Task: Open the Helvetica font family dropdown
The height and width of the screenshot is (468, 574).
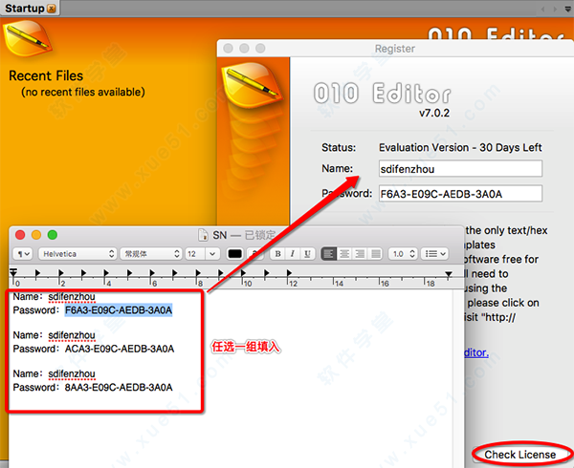Action: click(x=77, y=254)
